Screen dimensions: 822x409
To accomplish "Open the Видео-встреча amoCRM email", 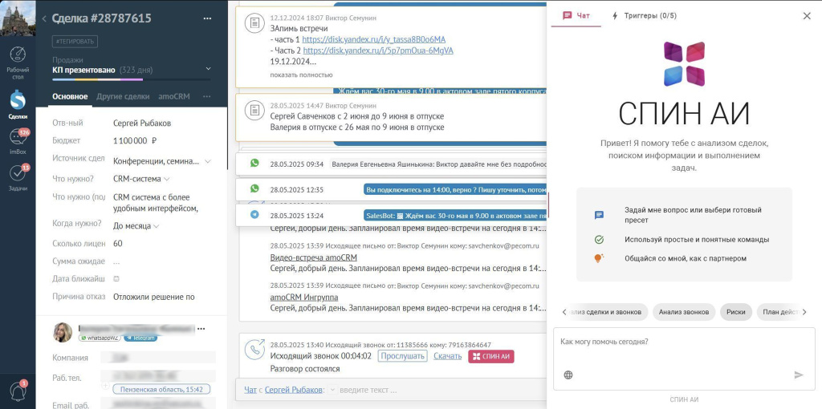I will [x=314, y=257].
